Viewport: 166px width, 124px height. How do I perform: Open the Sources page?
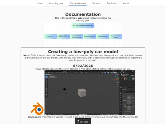tap(96, 3)
